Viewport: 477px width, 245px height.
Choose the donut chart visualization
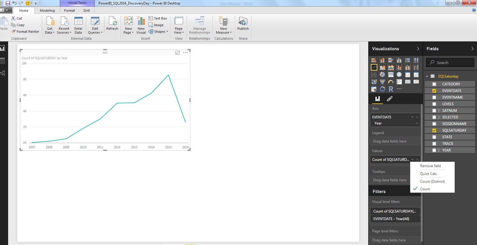(382, 89)
